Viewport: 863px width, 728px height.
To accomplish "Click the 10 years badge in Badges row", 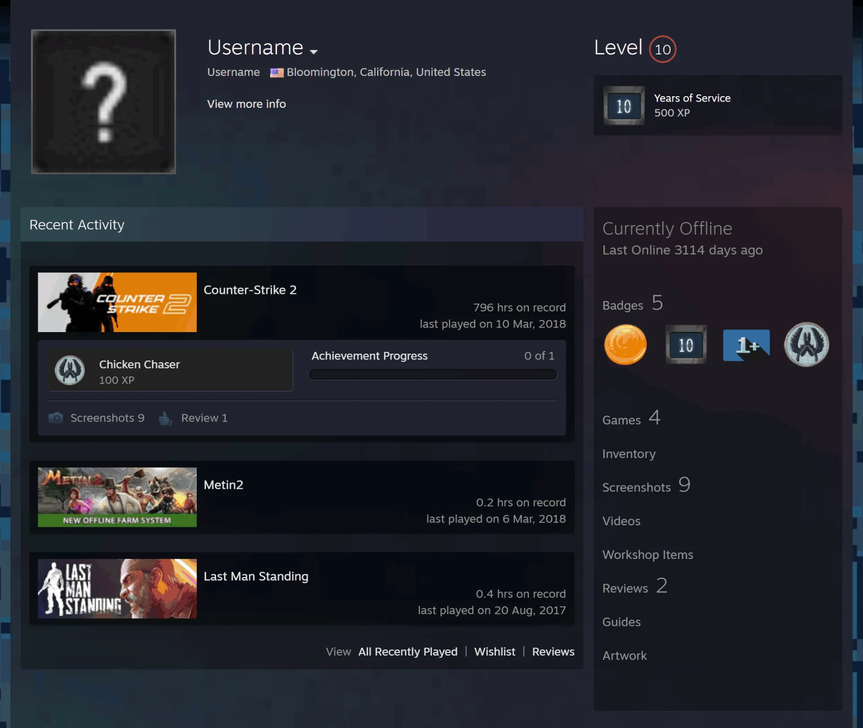I will tap(686, 345).
